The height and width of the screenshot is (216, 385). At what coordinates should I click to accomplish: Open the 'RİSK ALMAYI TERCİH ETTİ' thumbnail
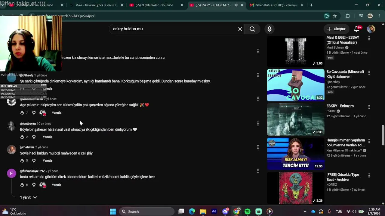click(x=296, y=154)
